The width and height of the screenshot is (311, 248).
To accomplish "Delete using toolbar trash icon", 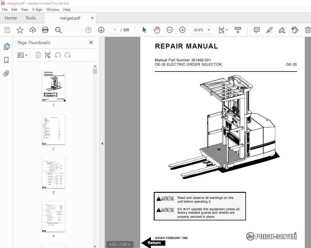I will click(x=308, y=30).
